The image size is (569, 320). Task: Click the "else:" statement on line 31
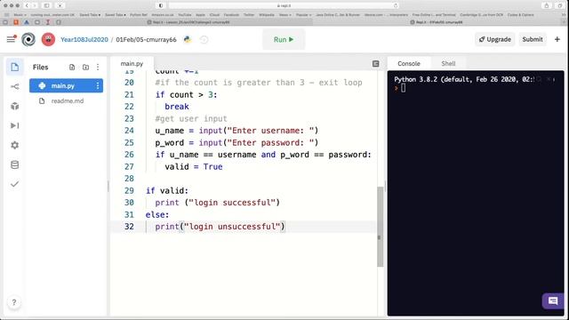coord(157,215)
